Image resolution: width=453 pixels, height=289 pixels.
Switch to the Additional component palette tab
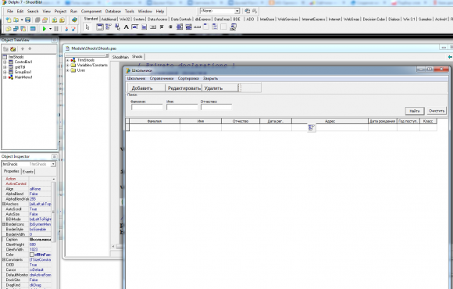[x=109, y=19]
